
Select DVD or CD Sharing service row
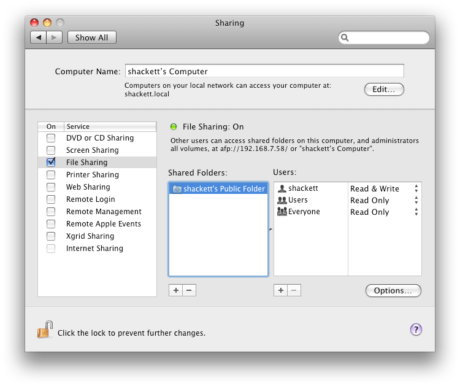click(97, 137)
